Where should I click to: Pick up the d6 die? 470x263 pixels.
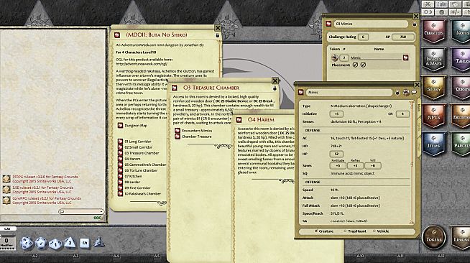84,243
